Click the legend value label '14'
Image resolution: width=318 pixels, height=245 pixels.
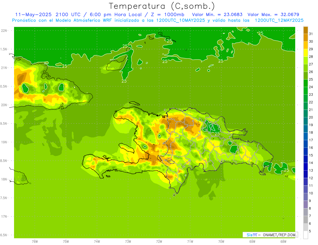(311, 163)
